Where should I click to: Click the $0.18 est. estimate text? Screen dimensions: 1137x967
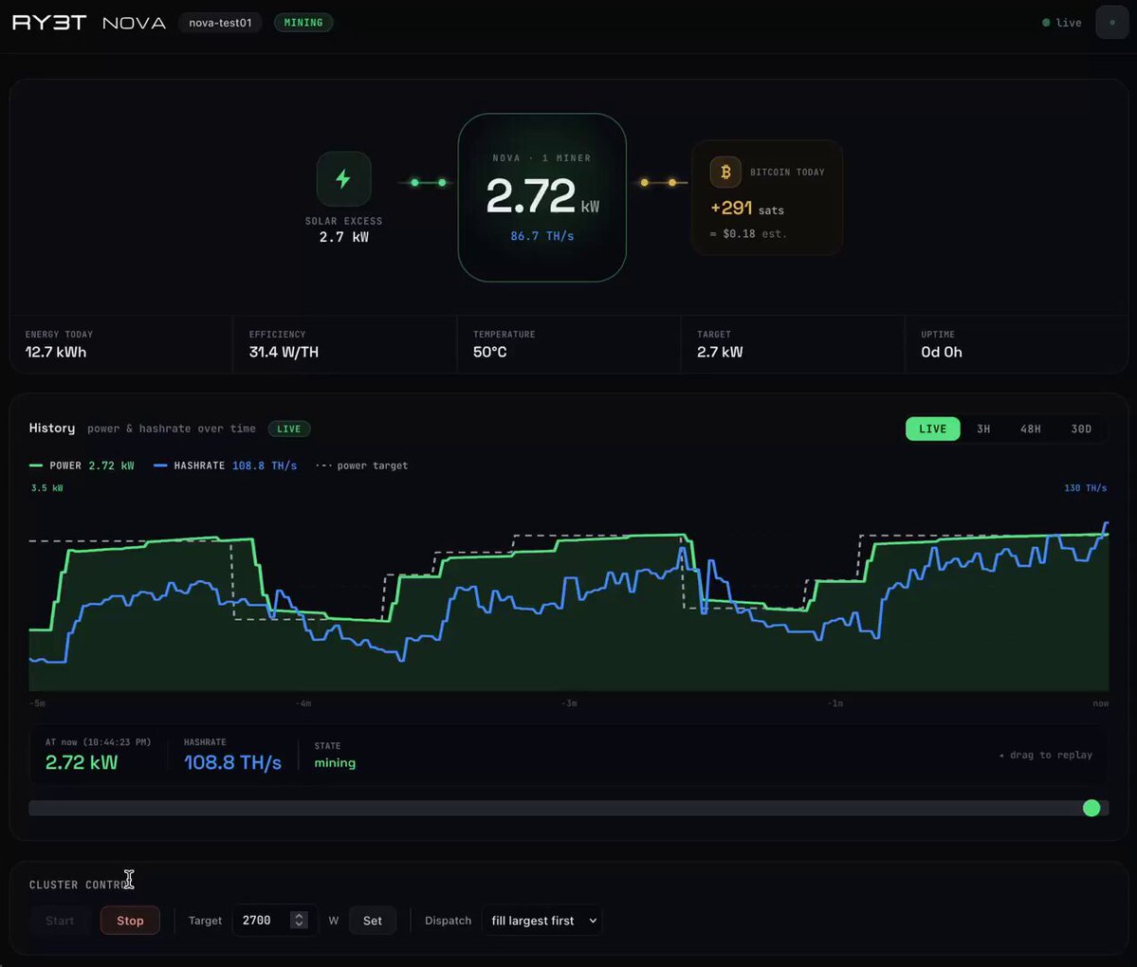[x=747, y=233]
